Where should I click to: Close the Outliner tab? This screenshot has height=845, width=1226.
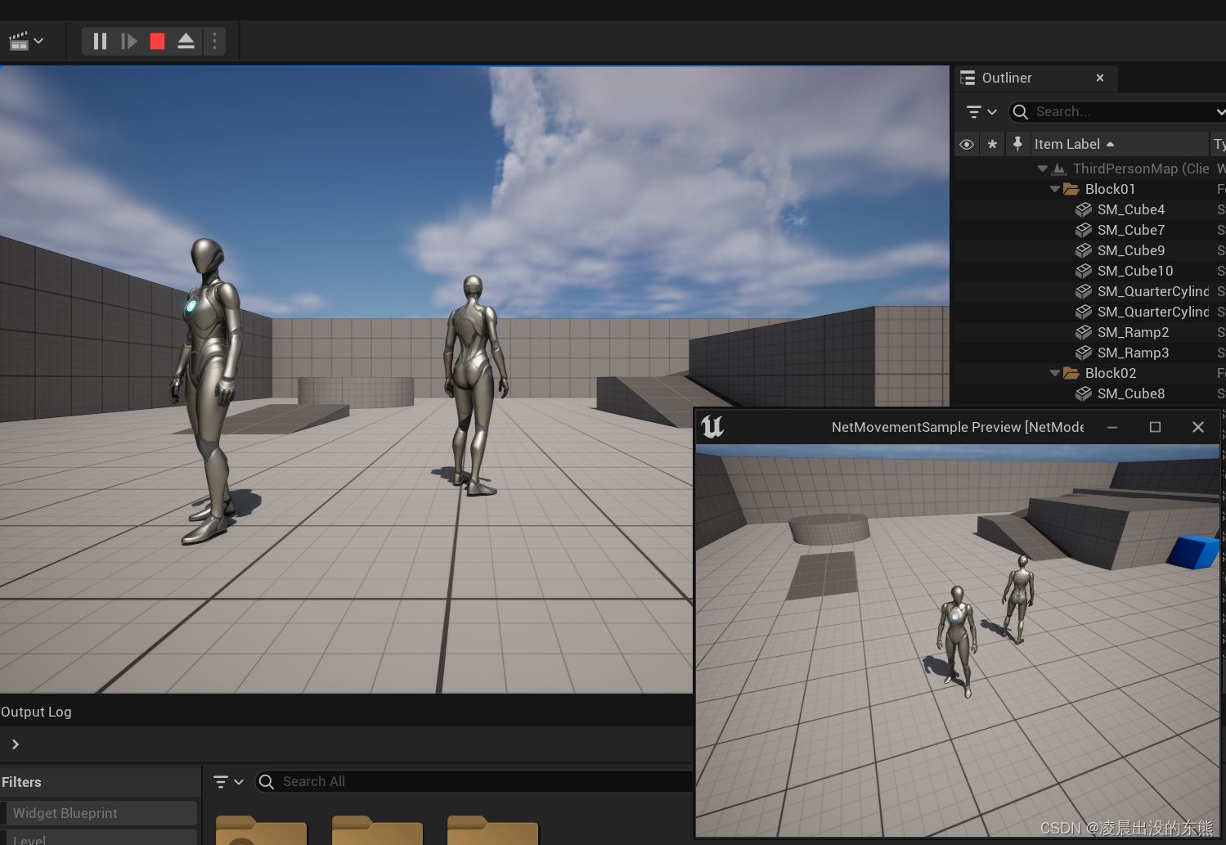click(1100, 78)
